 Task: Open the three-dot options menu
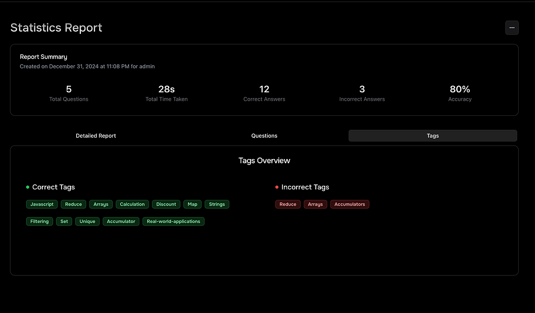512,28
